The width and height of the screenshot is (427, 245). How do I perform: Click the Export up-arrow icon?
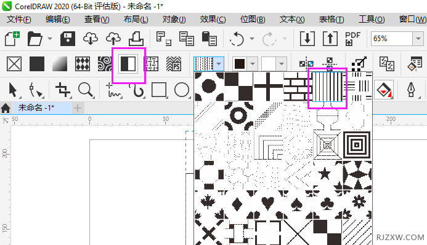[330, 39]
